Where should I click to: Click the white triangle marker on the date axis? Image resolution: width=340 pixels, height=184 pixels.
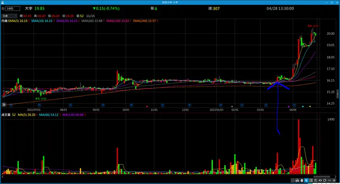tap(232, 106)
